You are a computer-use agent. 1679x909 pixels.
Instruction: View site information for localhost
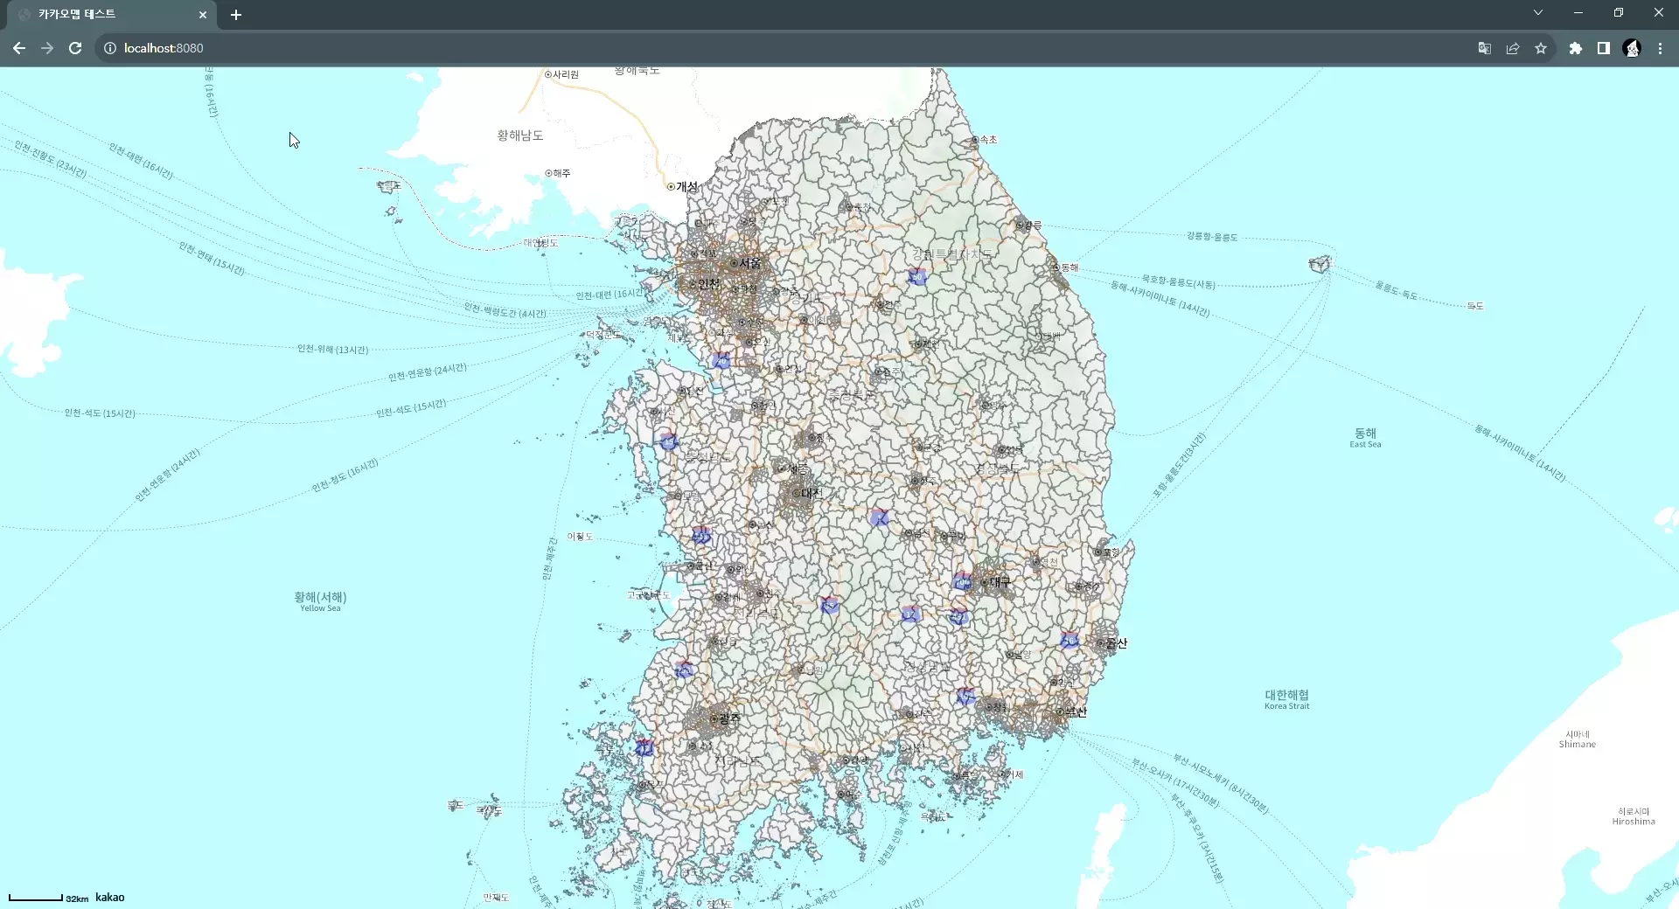point(110,48)
